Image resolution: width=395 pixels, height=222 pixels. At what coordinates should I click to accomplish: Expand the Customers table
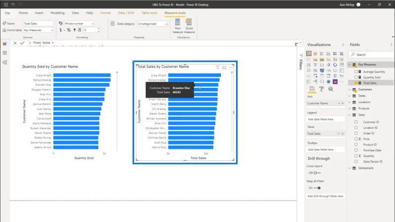tap(350, 89)
